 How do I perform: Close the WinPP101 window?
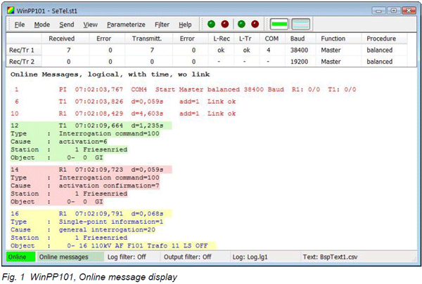(x=409, y=11)
